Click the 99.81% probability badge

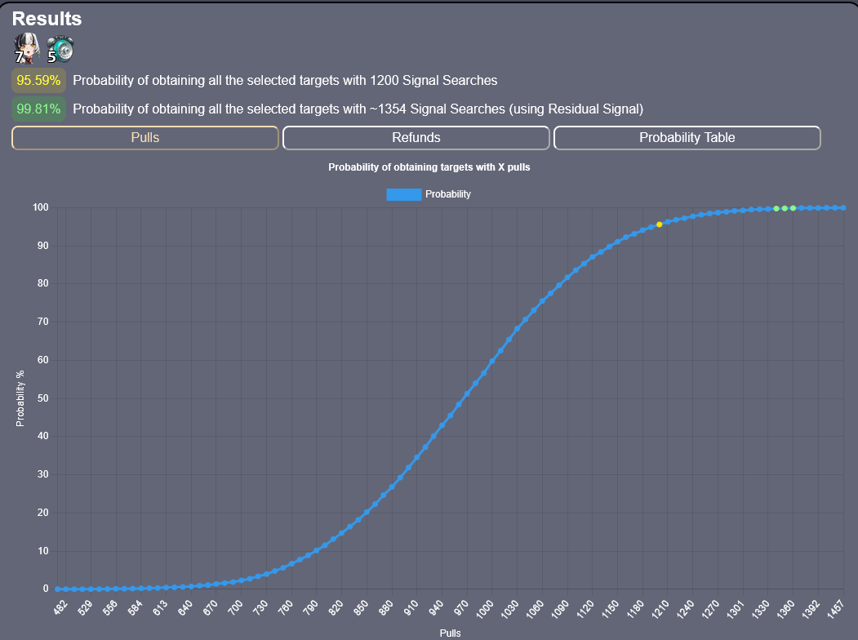[x=38, y=109]
